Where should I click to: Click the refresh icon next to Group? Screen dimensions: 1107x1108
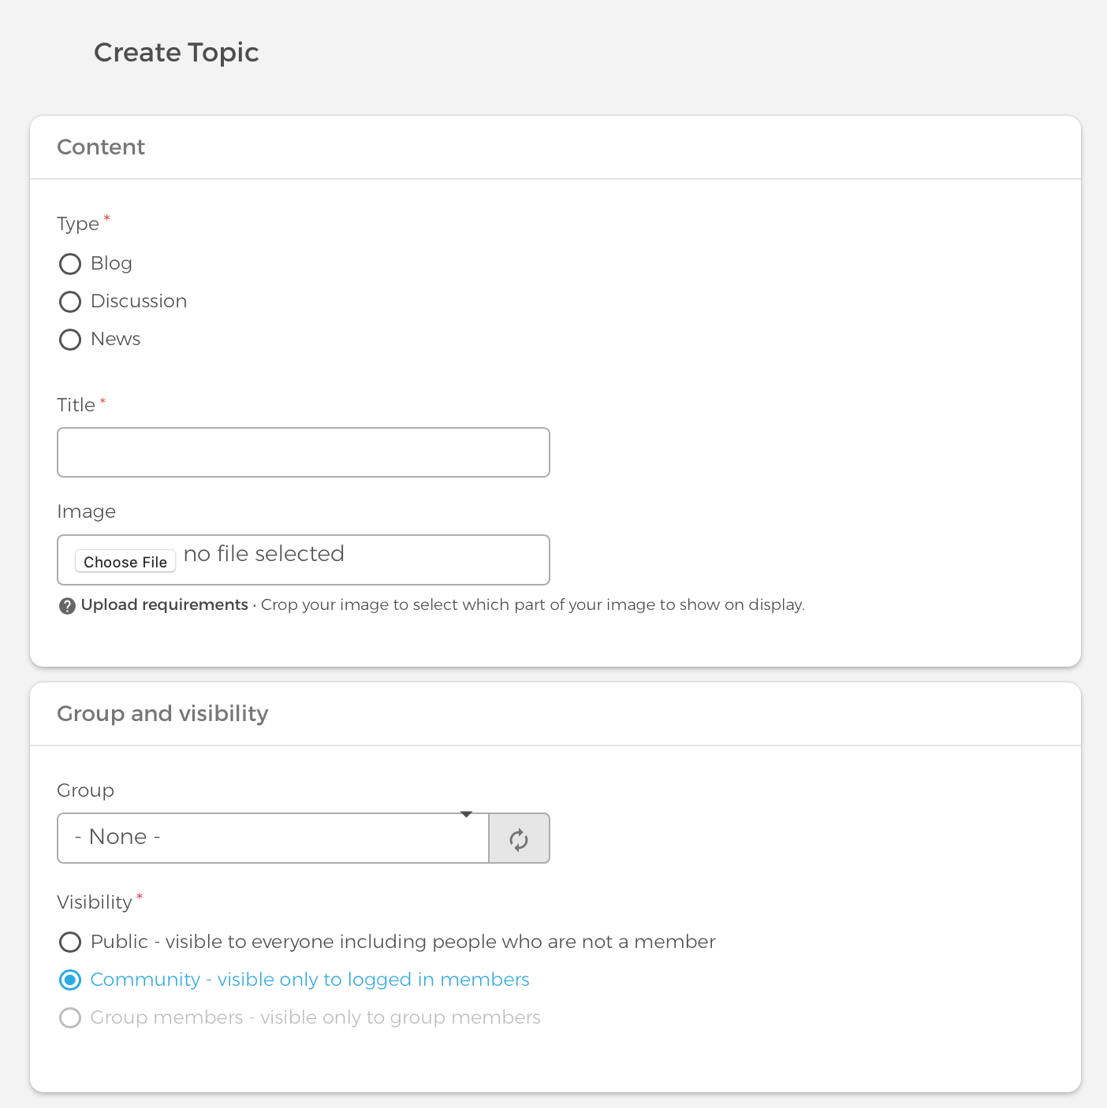tap(519, 838)
